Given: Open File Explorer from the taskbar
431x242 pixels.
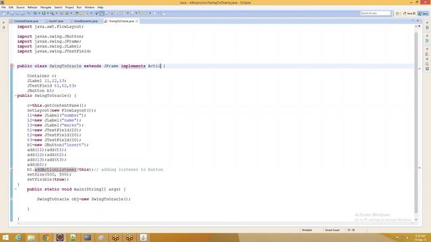Looking at the screenshot, I should pos(32,237).
